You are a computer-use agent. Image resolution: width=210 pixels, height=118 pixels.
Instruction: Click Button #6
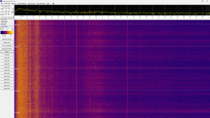[x=7, y=58]
